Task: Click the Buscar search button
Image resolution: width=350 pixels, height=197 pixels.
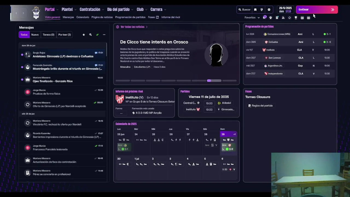Action: pyautogui.click(x=244, y=10)
